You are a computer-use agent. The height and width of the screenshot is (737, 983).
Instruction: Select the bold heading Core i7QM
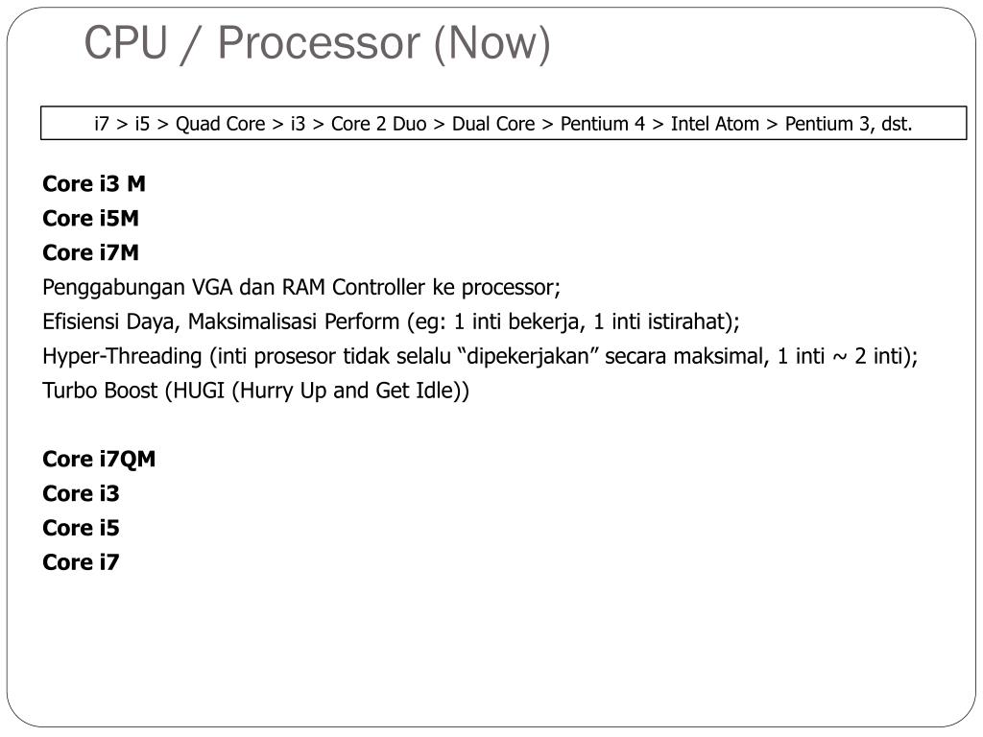[99, 459]
